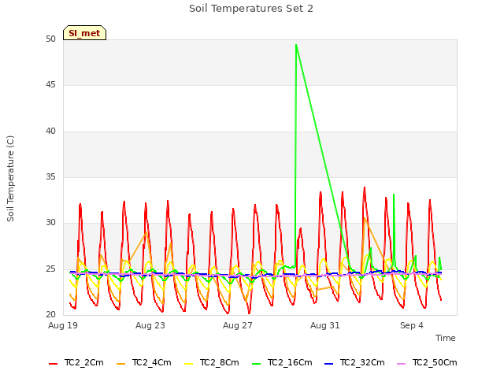Click the blue TC2_32Cm legend swatch
This screenshot has width=504, height=378.
pyautogui.click(x=329, y=364)
